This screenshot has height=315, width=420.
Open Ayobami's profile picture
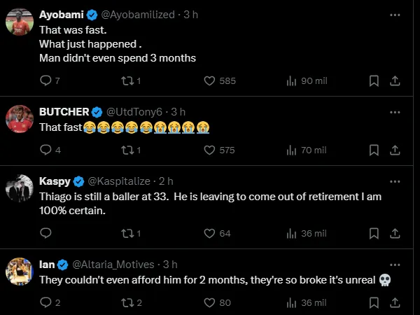coord(19,21)
